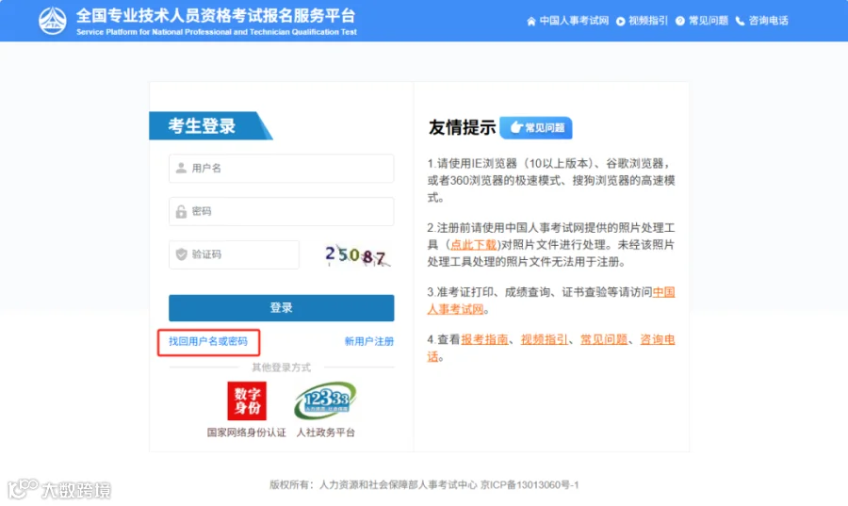The width and height of the screenshot is (848, 506).
Task: Open the 常见问题 link in tip 4
Action: click(604, 339)
